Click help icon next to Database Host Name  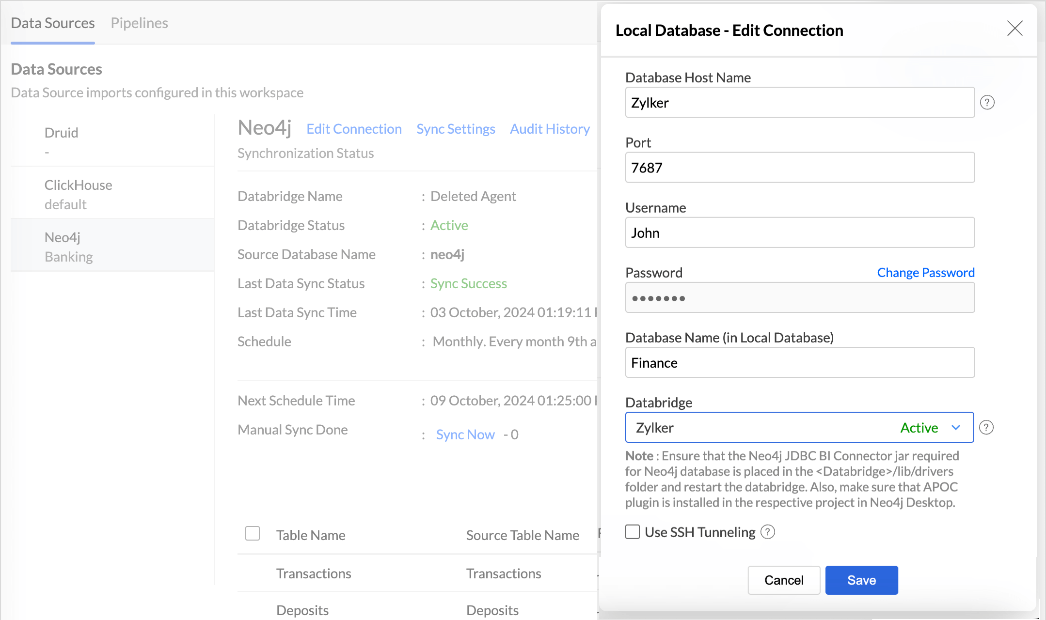coord(987,103)
